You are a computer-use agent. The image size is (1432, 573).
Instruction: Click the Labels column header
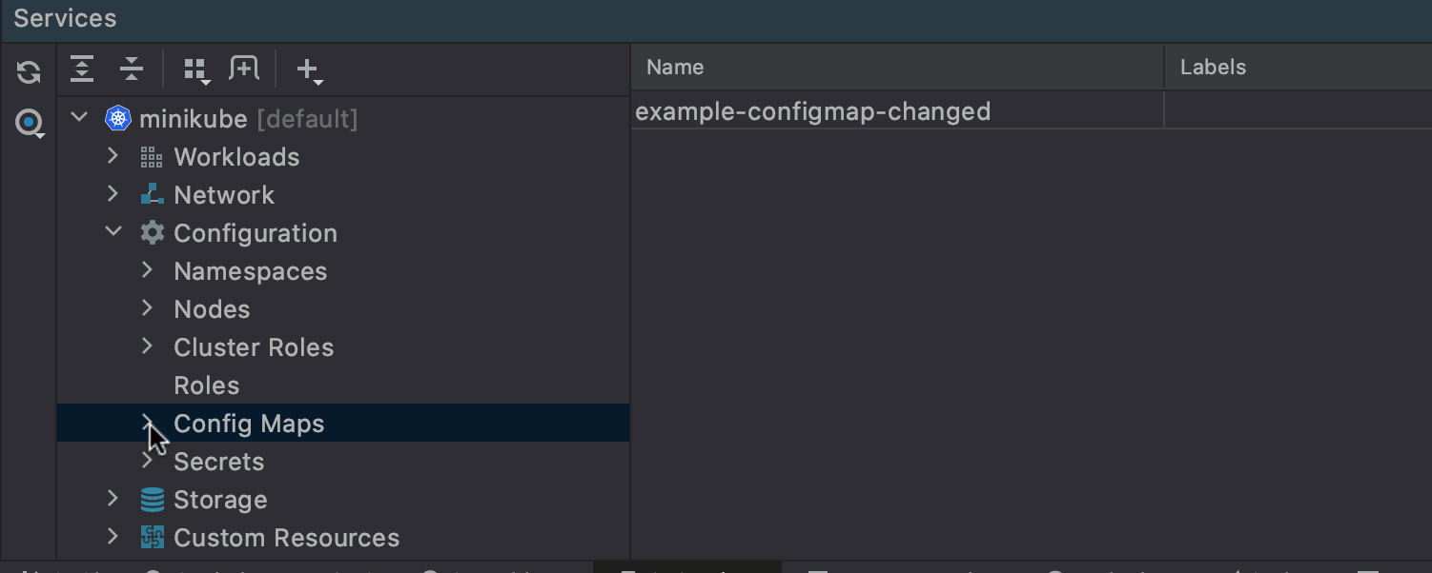tap(1299, 68)
